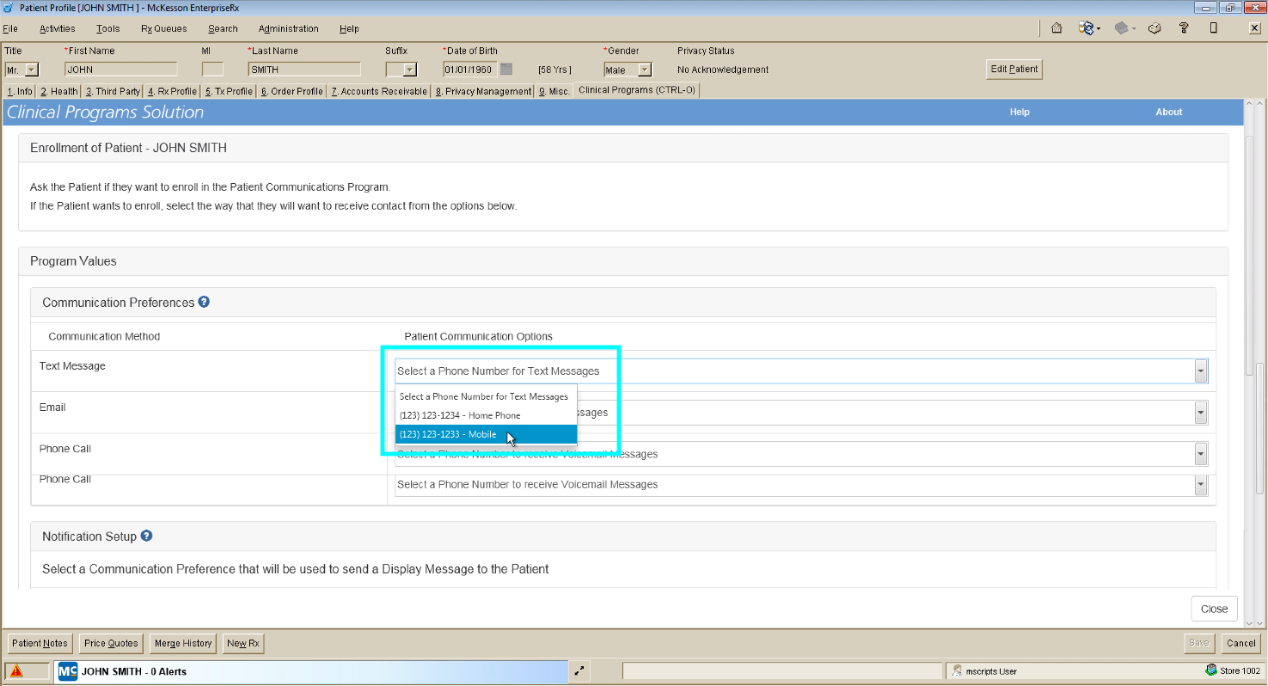Switch to the 4. Rx Profile tab
This screenshot has height=686, width=1268.
pos(172,91)
